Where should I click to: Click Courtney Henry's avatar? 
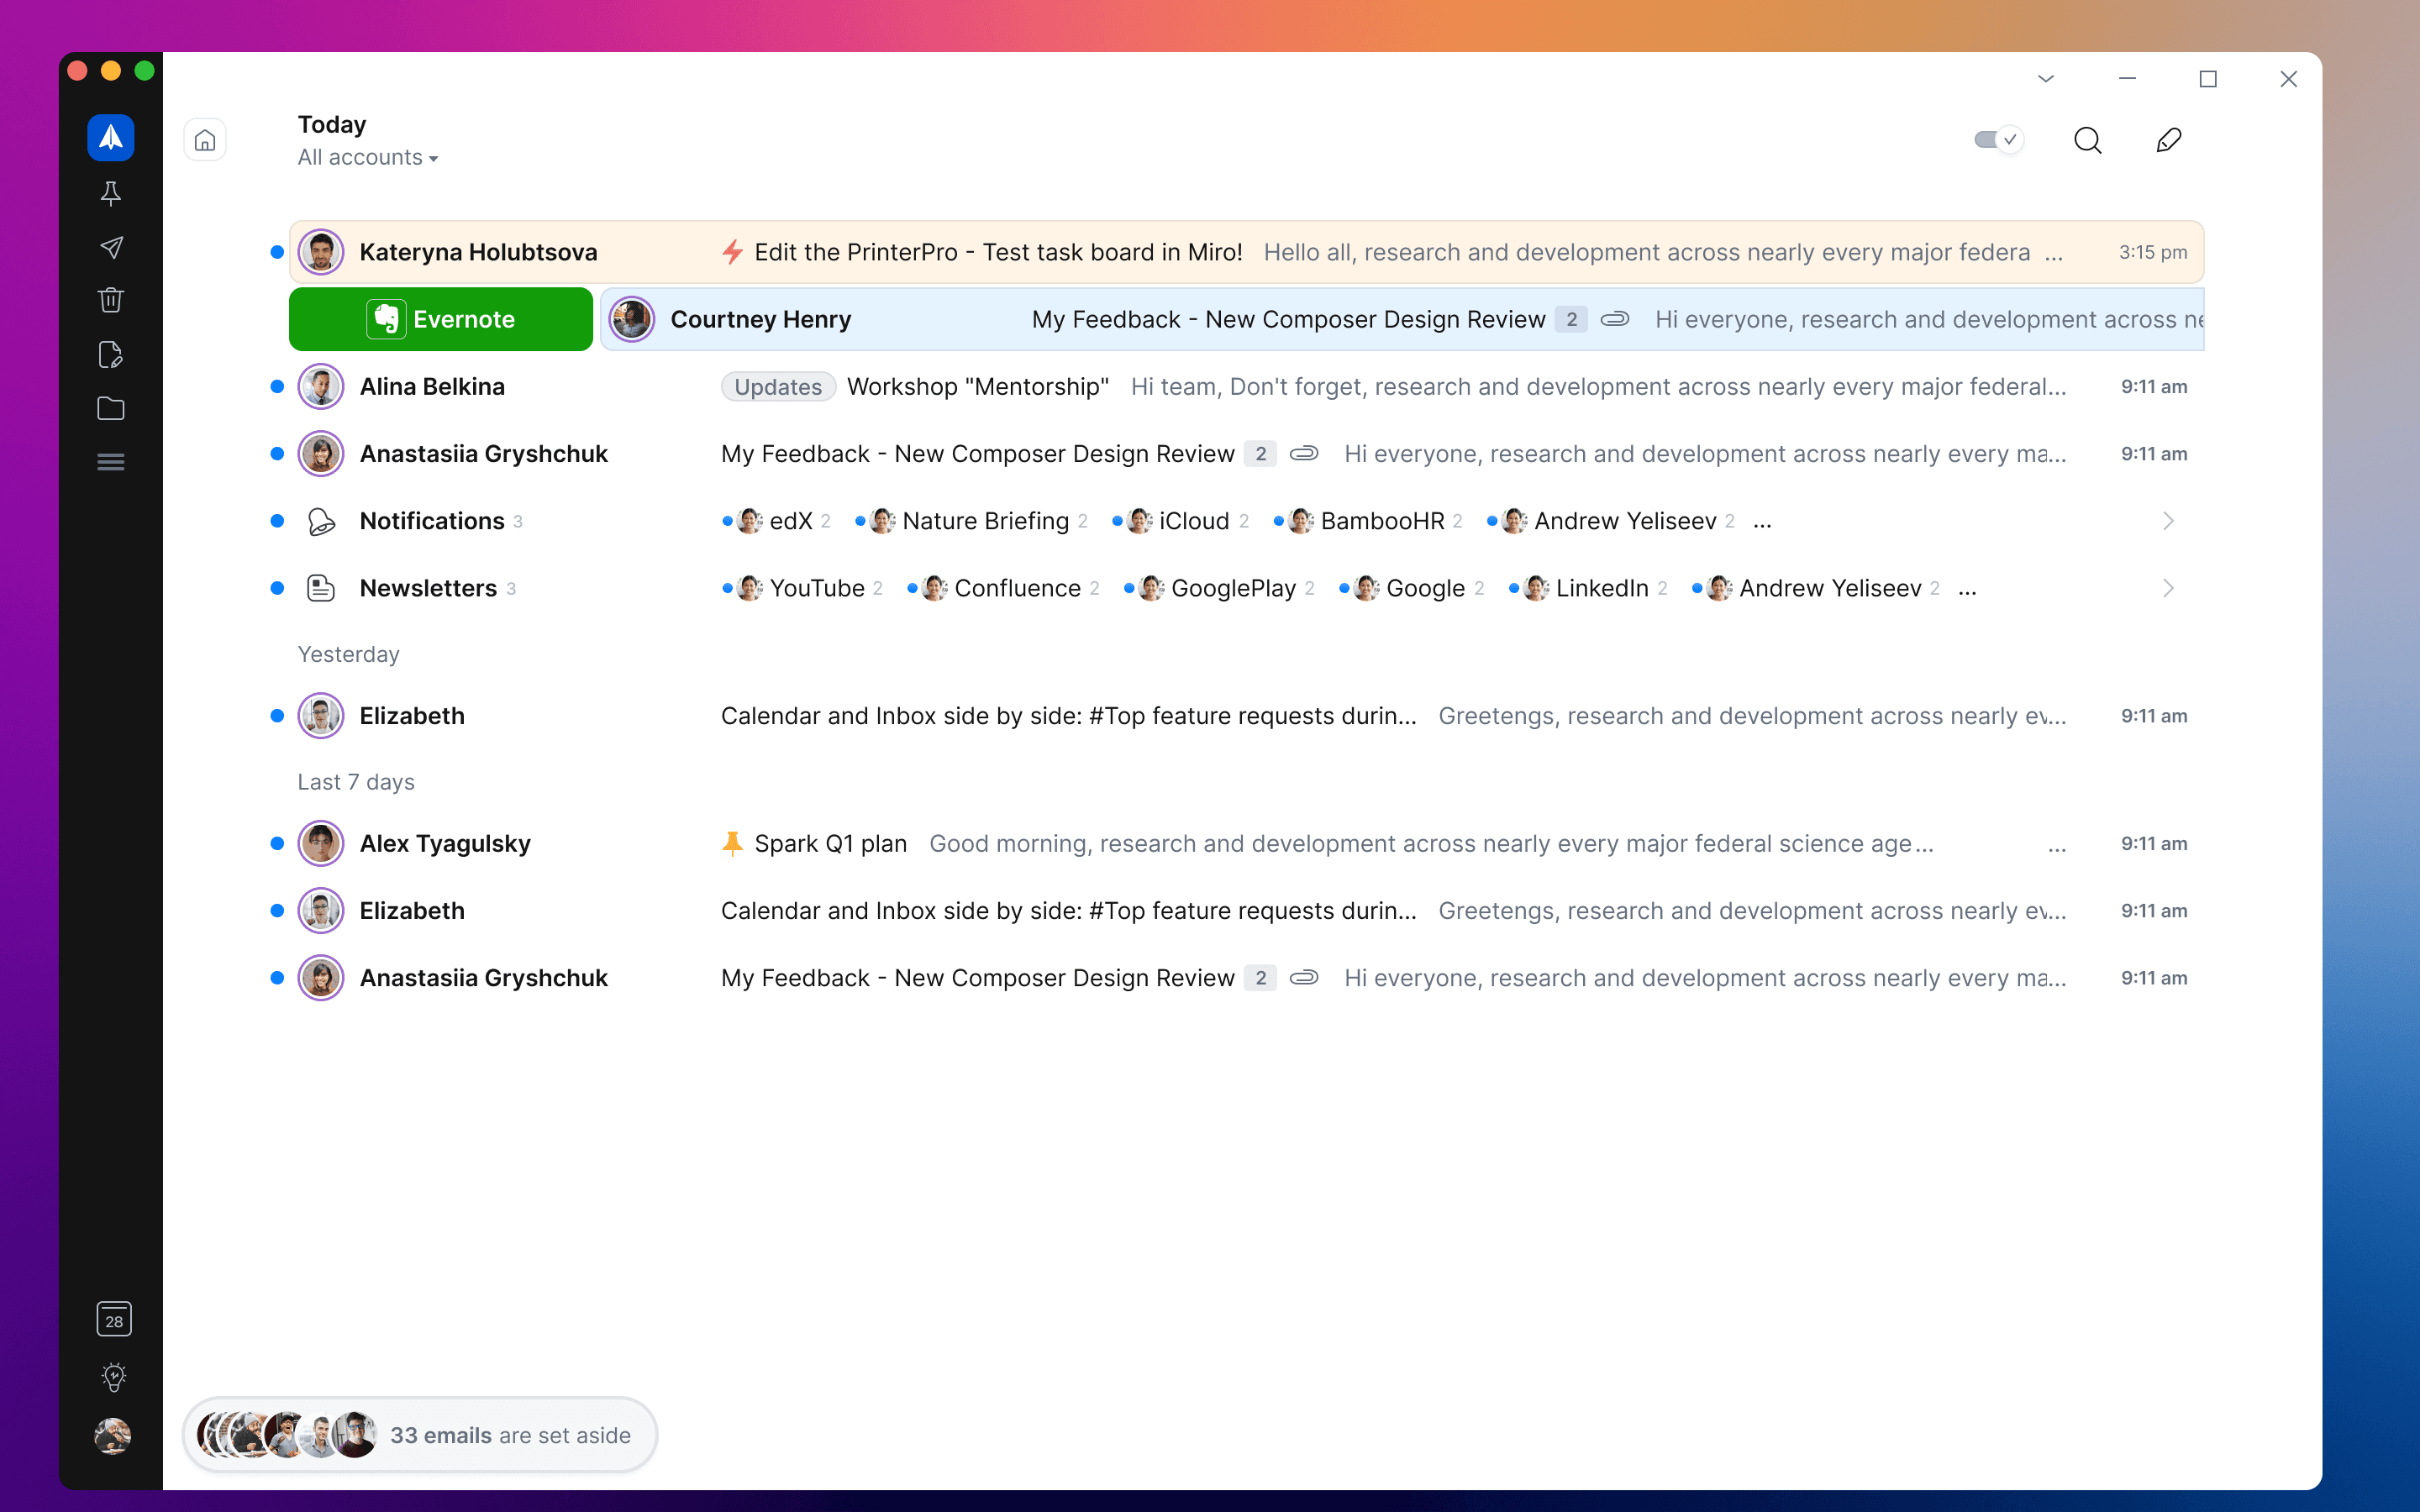coord(632,319)
